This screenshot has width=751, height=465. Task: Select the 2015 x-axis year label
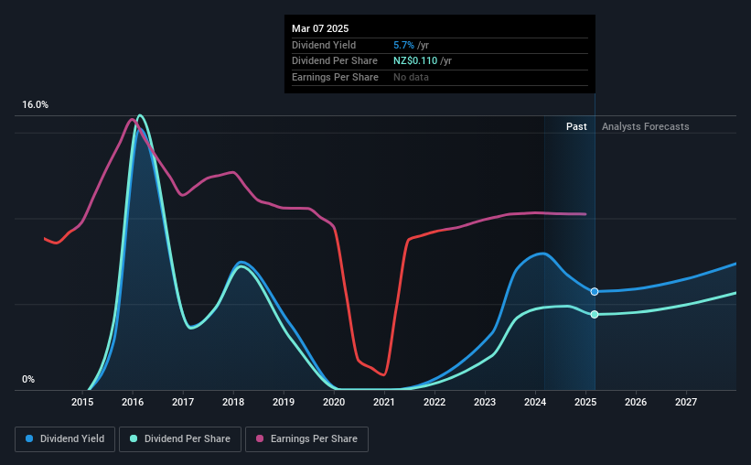click(x=82, y=402)
